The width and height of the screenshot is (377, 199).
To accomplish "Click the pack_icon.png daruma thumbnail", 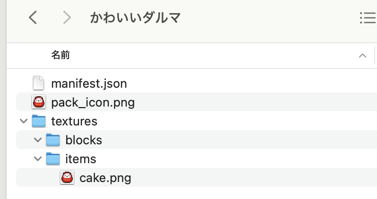I will (x=39, y=102).
